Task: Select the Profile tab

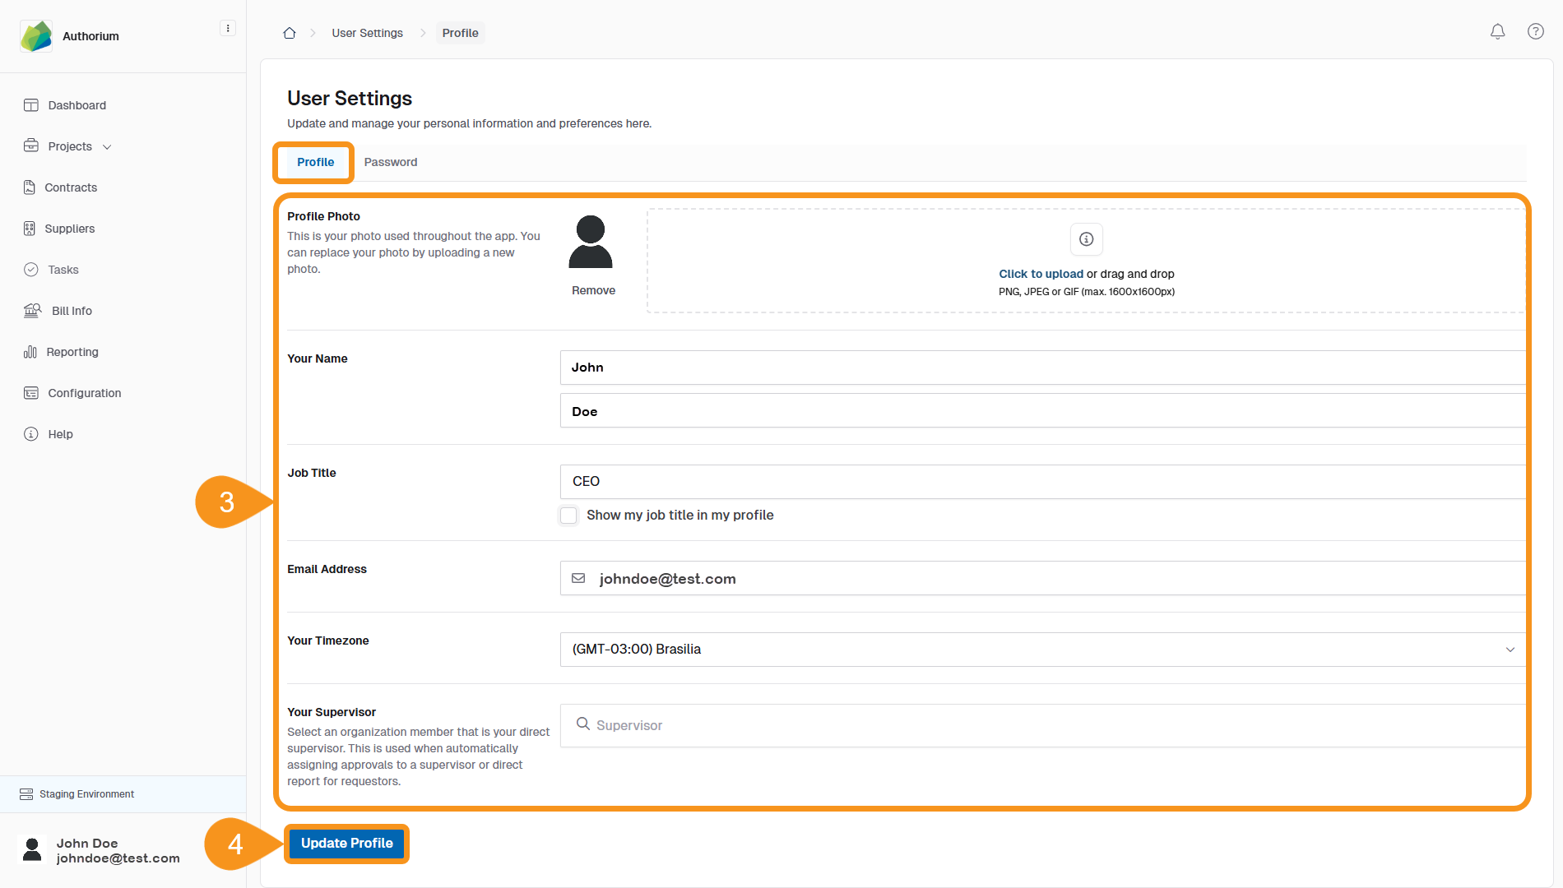Action: tap(315, 162)
